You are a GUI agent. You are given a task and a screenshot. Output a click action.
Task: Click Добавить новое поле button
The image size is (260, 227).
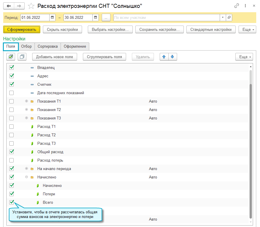[54, 57]
